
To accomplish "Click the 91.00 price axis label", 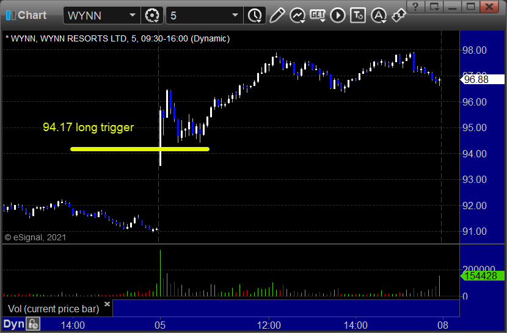I will click(475, 231).
